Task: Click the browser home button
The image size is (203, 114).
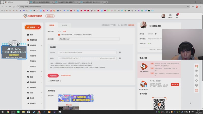Action: pos(14,7)
